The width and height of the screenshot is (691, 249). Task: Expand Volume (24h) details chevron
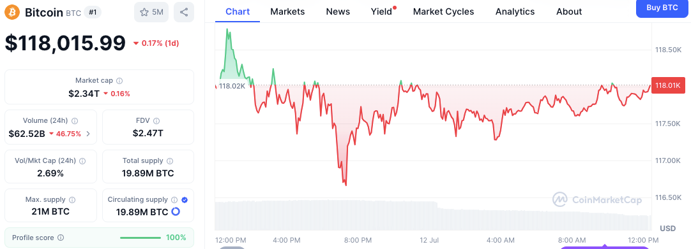(88, 134)
